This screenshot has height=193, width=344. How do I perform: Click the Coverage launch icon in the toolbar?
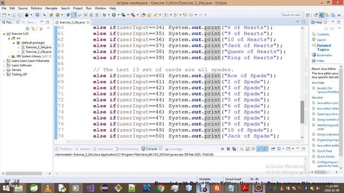[123, 15]
